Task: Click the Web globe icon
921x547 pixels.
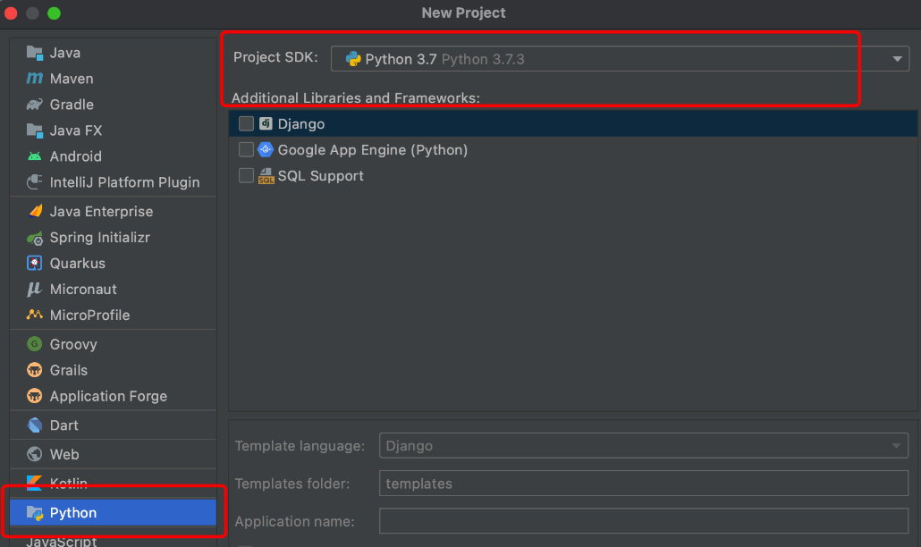Action: tap(35, 454)
